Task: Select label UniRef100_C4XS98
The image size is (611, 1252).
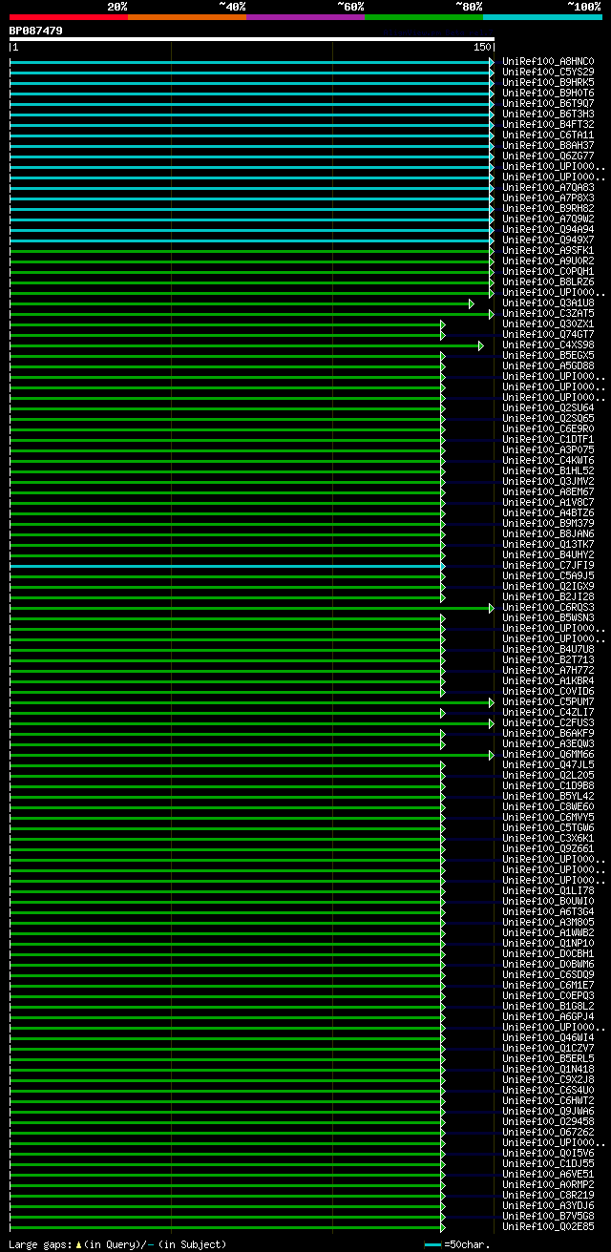Action: 548,344
